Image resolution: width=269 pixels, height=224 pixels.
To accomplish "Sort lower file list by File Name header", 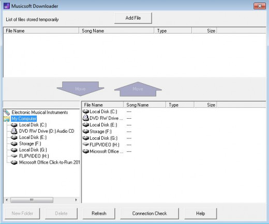I will pos(102,105).
